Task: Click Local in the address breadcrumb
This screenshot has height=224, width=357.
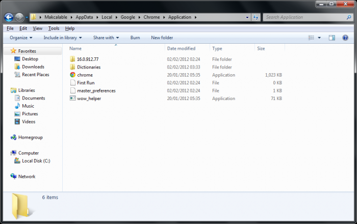Action: [x=107, y=17]
